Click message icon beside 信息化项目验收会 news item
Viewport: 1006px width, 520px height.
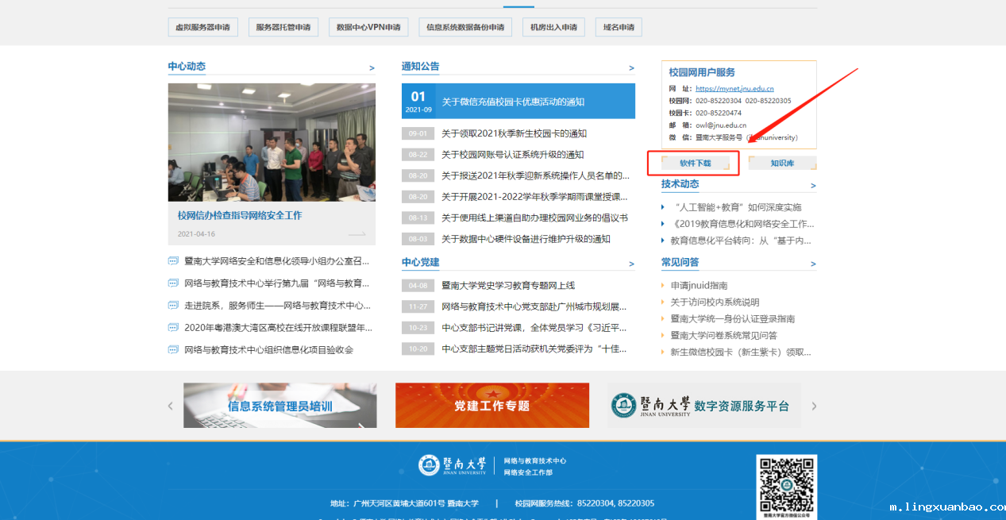[x=173, y=349]
